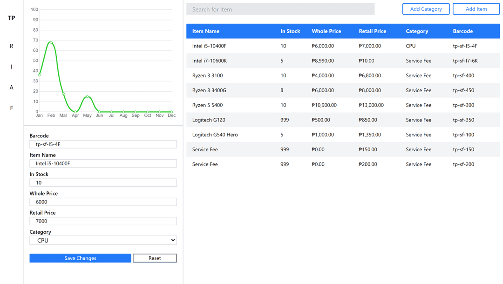This screenshot has width=503, height=284.
Task: Expand the Category dropdown showing CPU
Action: coord(103,240)
